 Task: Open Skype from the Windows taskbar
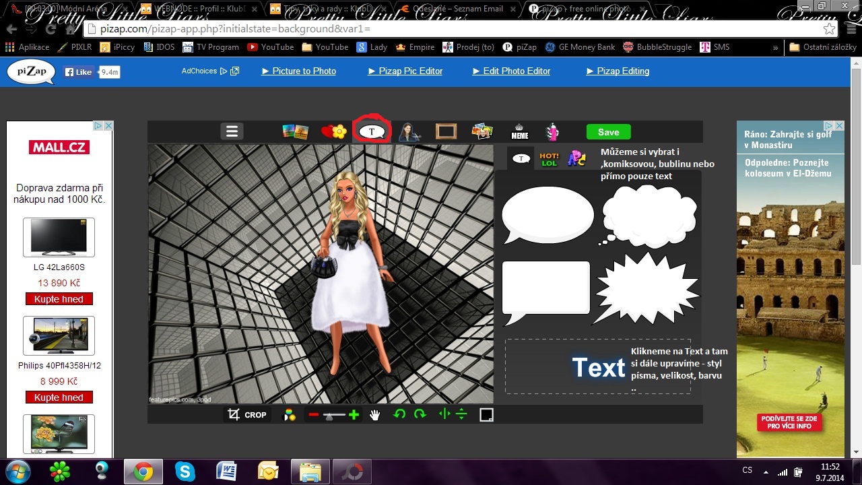pyautogui.click(x=185, y=471)
